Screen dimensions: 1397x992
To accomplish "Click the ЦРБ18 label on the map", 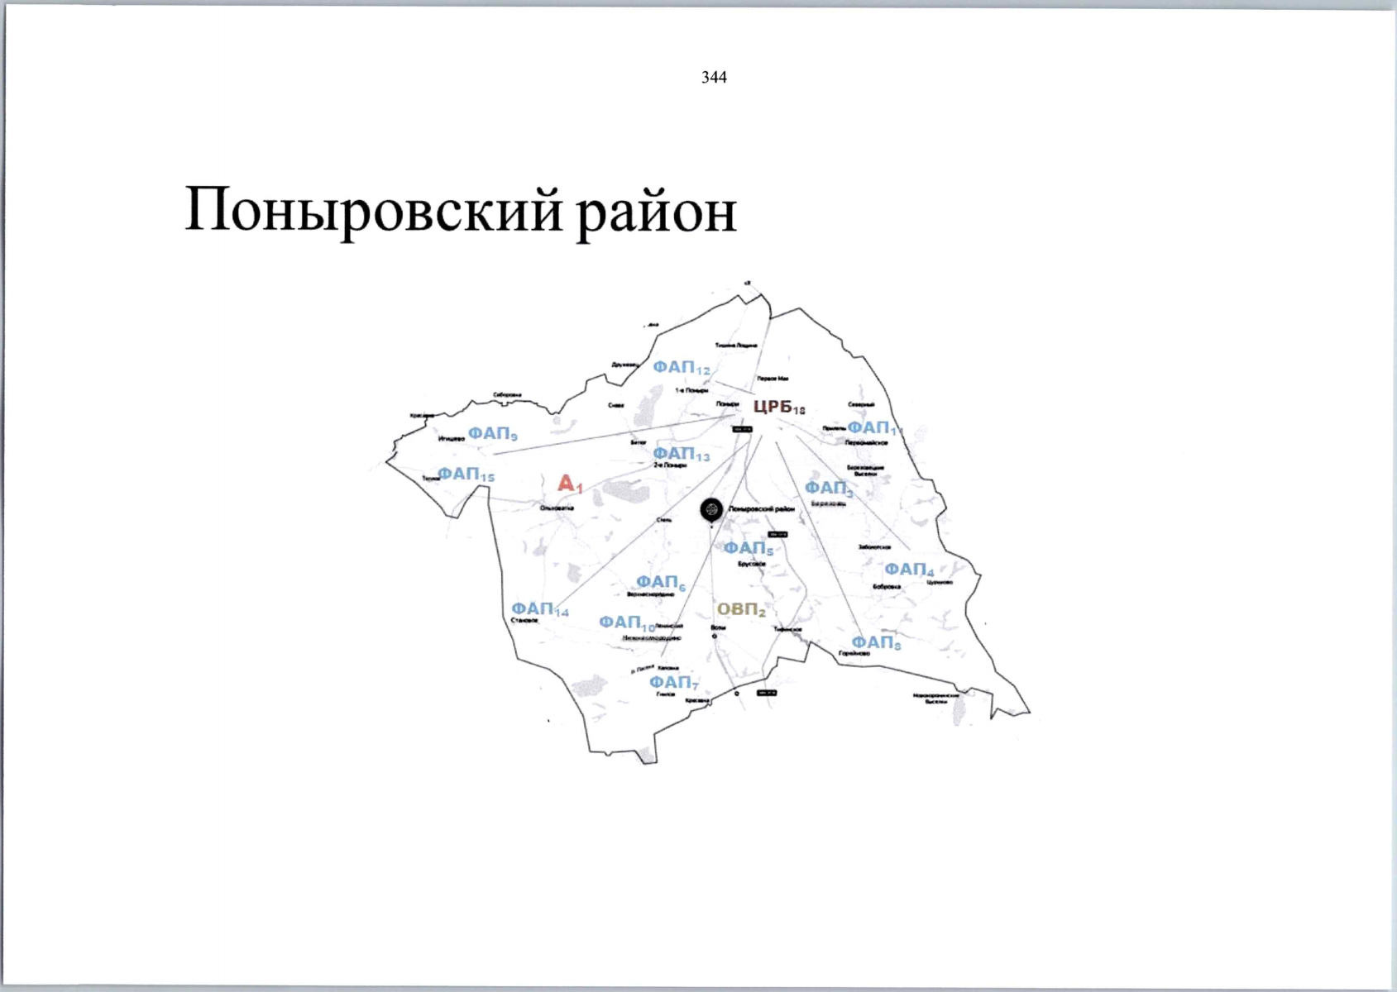I will pyautogui.click(x=779, y=407).
